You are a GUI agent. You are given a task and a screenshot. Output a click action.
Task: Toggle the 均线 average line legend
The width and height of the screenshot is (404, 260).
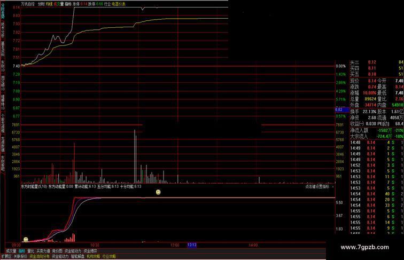pyautogui.click(x=49, y=4)
